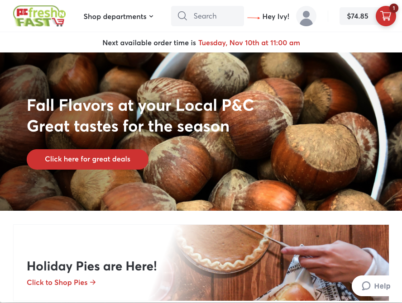This screenshot has height=303, width=402.
Task: Open the Shop departments menu
Action: pyautogui.click(x=119, y=16)
